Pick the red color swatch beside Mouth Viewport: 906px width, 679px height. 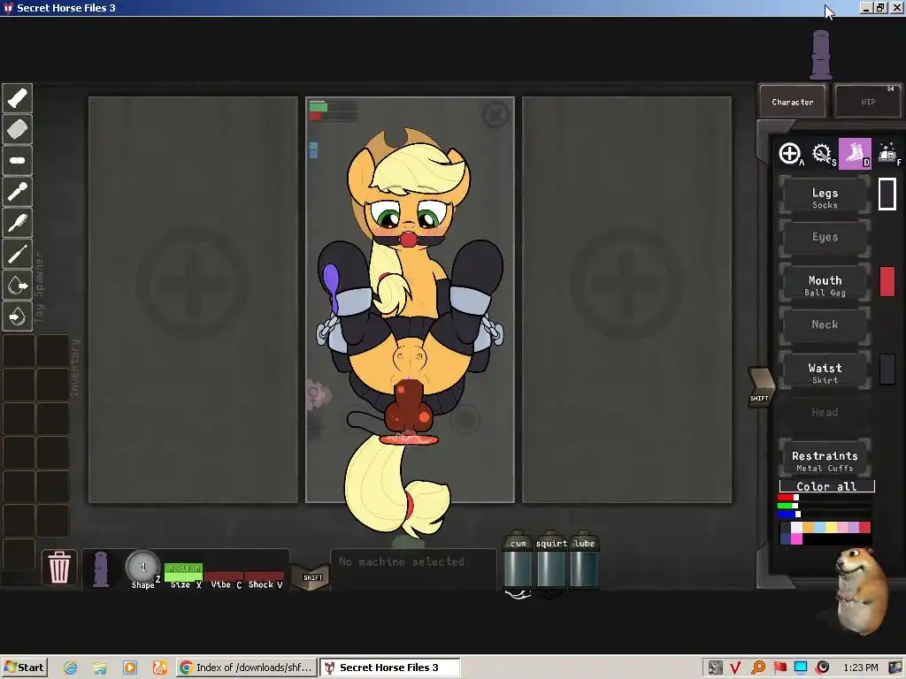click(887, 282)
